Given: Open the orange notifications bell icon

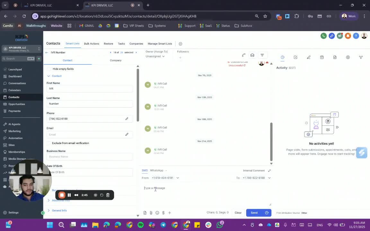Looking at the screenshot, I should (x=348, y=36).
